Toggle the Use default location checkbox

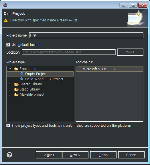tap(8, 45)
